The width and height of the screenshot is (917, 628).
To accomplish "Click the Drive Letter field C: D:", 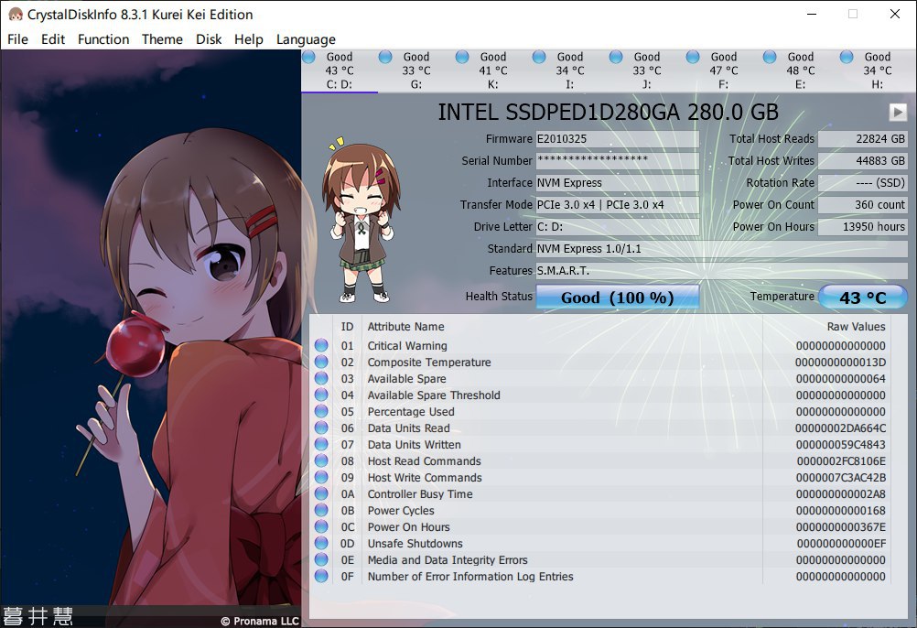I will click(618, 226).
